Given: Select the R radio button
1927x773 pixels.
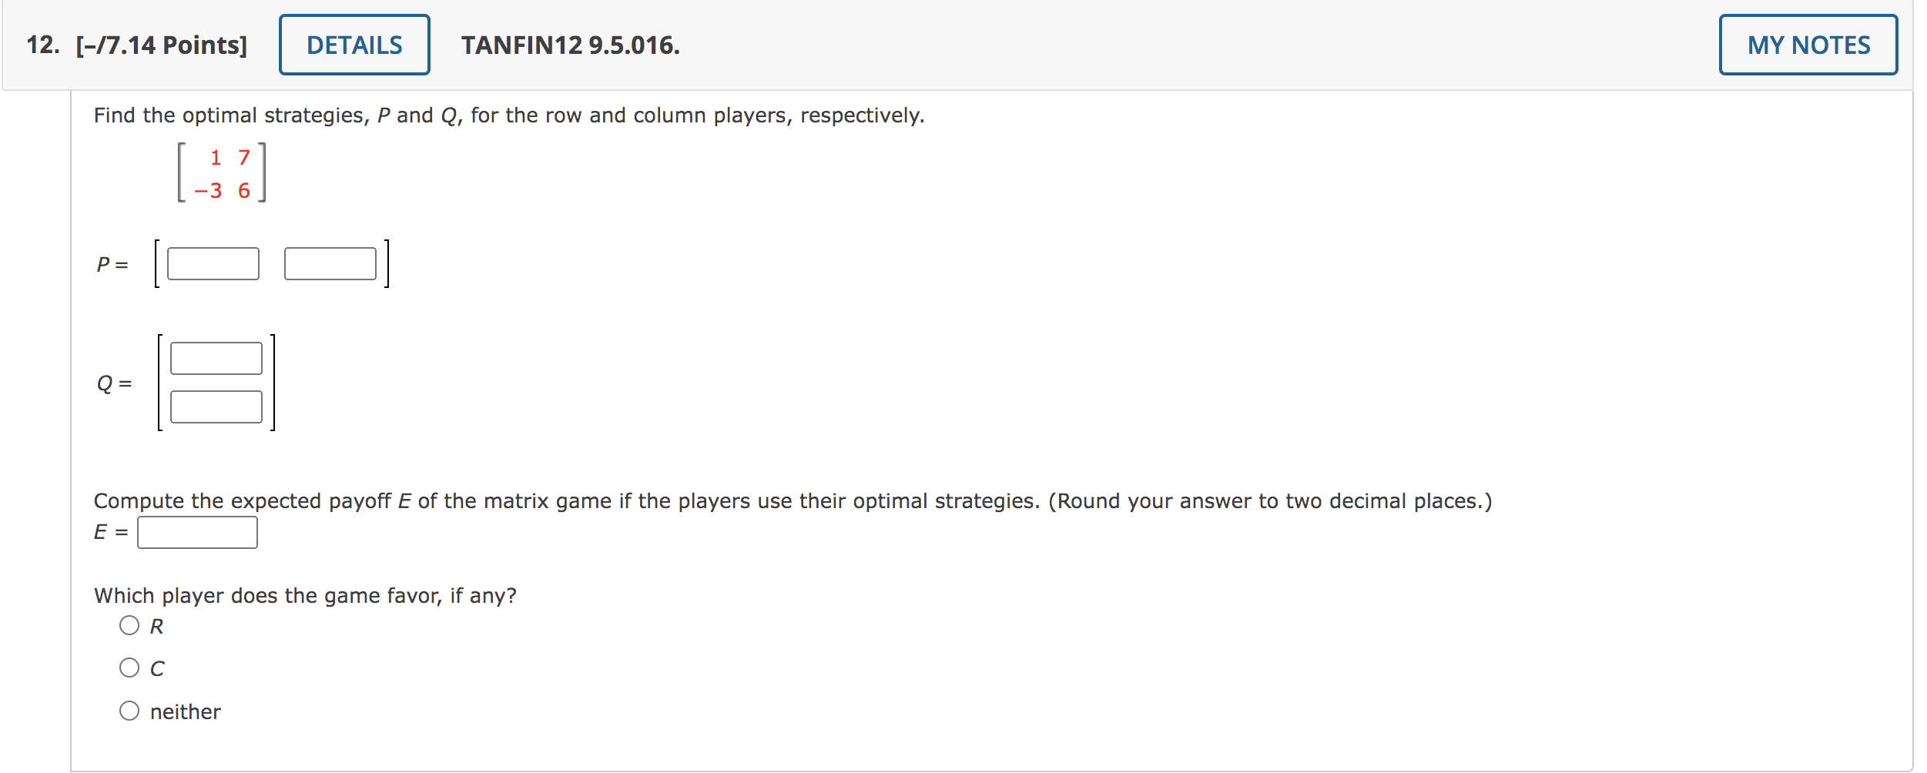Looking at the screenshot, I should tap(129, 625).
